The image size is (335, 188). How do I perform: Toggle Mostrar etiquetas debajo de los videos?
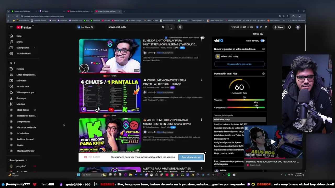pyautogui.click(x=202, y=38)
